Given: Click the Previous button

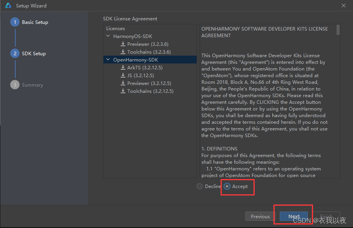Looking at the screenshot, I should pyautogui.click(x=260, y=216).
